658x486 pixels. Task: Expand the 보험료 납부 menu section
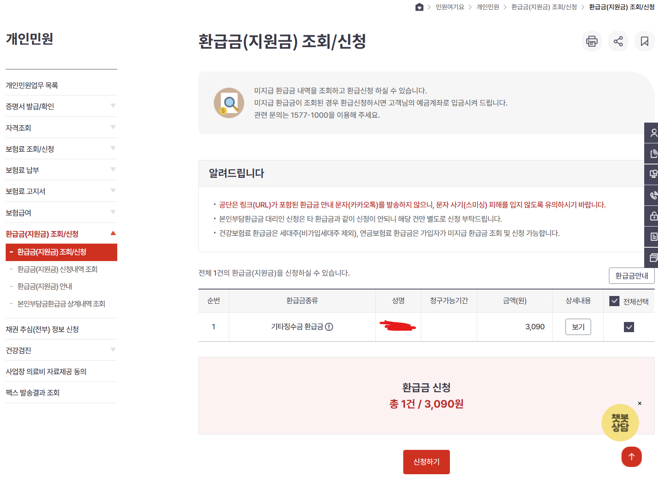(113, 170)
